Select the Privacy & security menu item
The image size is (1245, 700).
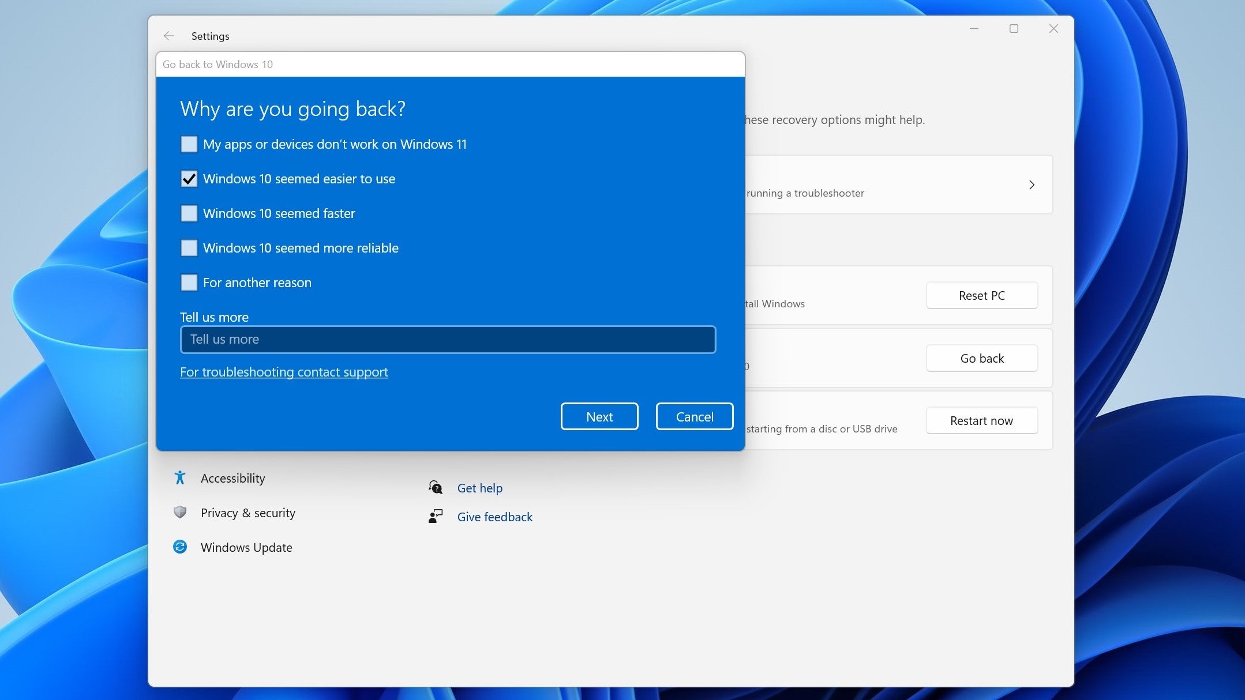pos(248,512)
